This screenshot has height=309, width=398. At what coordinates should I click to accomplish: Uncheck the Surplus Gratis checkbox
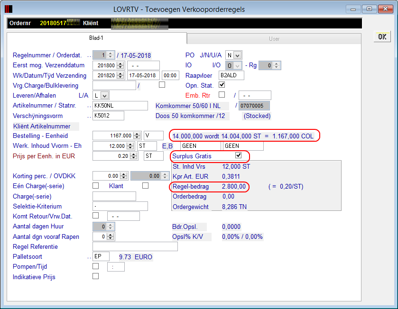pos(238,155)
